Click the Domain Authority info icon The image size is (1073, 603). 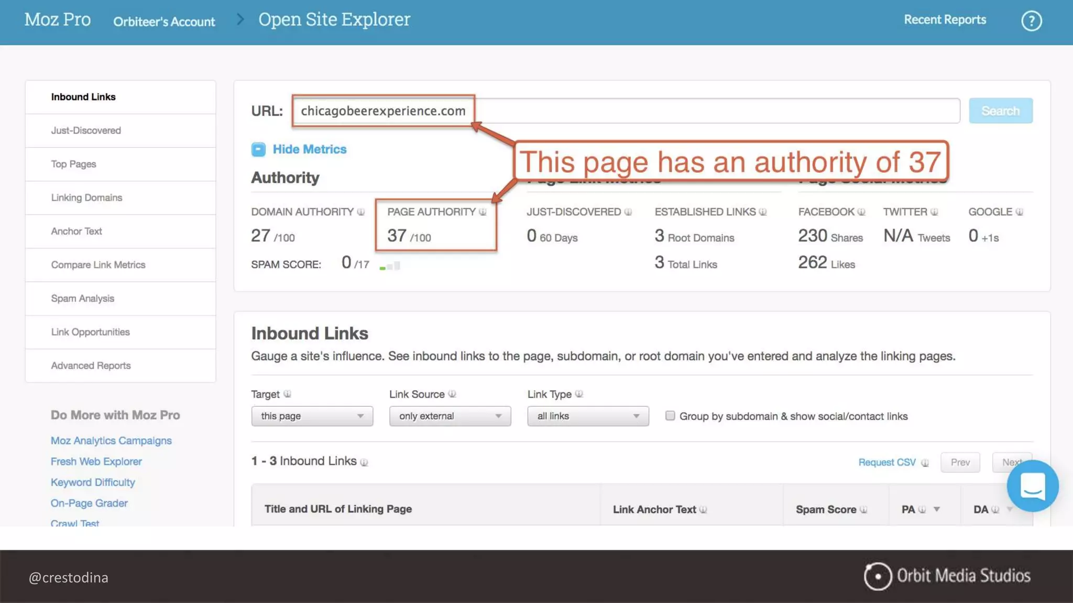point(361,212)
